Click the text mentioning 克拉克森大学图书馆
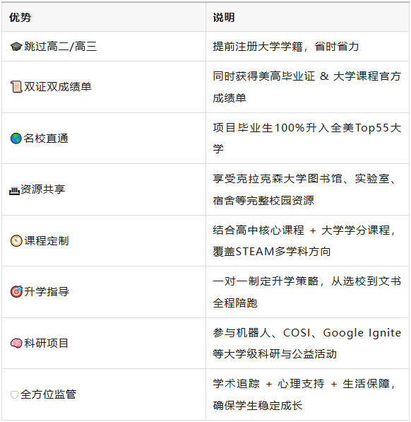411x422 pixels. point(304,189)
